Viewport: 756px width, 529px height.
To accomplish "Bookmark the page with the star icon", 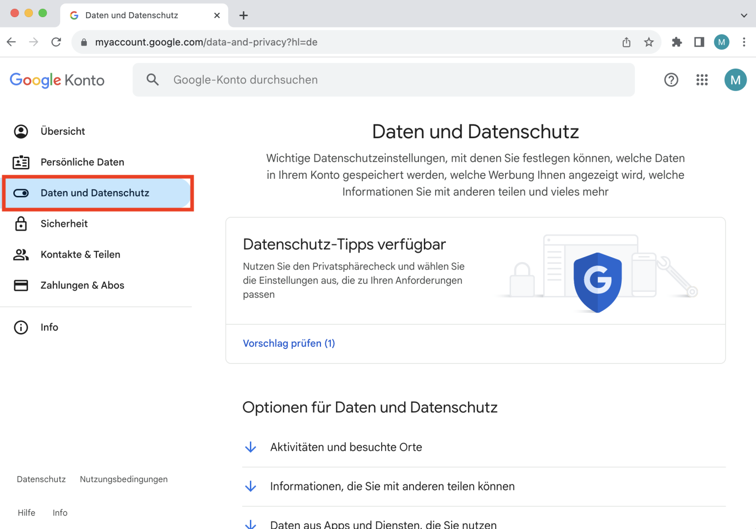I will coord(649,42).
